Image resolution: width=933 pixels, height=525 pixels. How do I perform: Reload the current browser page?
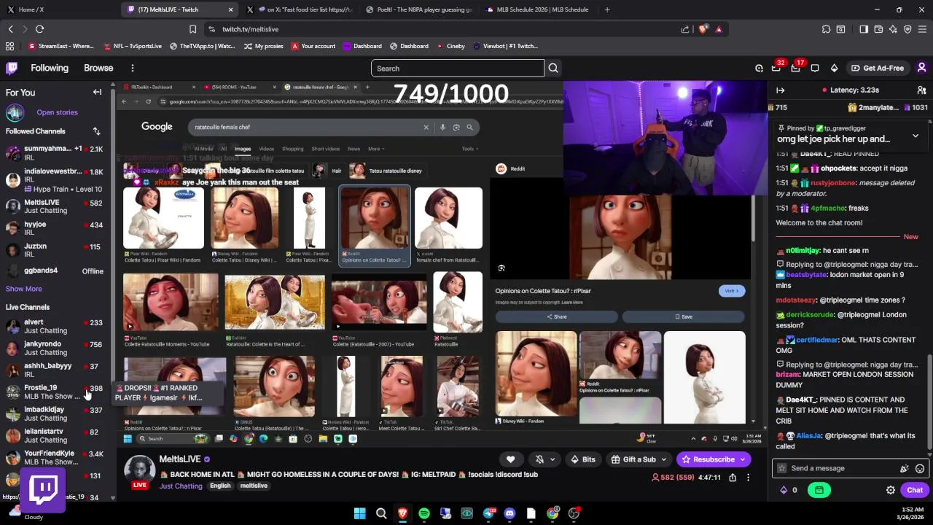[x=39, y=29]
